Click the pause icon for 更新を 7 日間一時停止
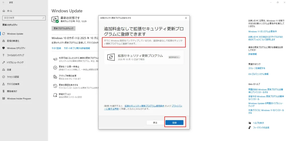 coord(55,68)
